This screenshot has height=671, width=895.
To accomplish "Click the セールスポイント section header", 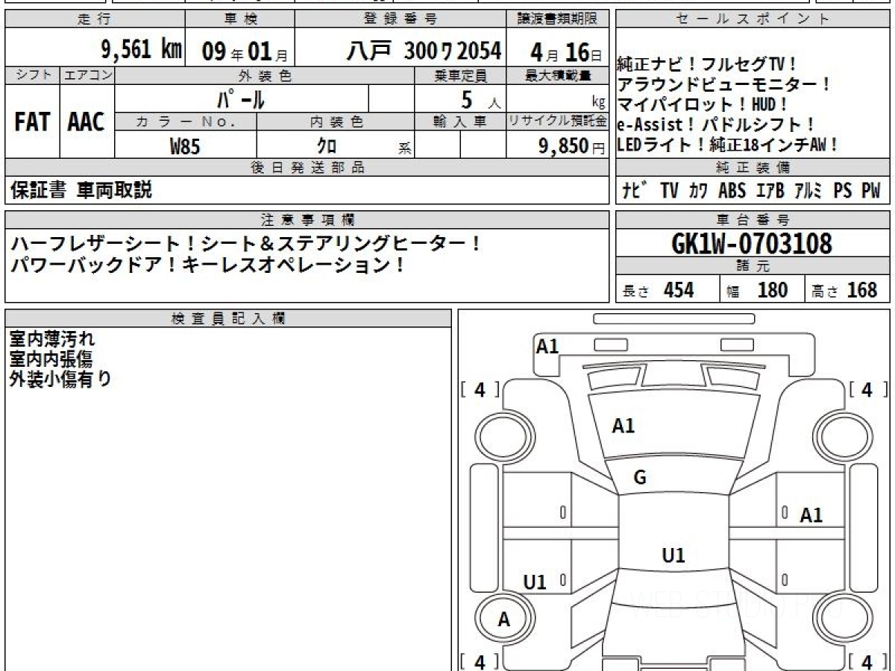I will (x=753, y=19).
